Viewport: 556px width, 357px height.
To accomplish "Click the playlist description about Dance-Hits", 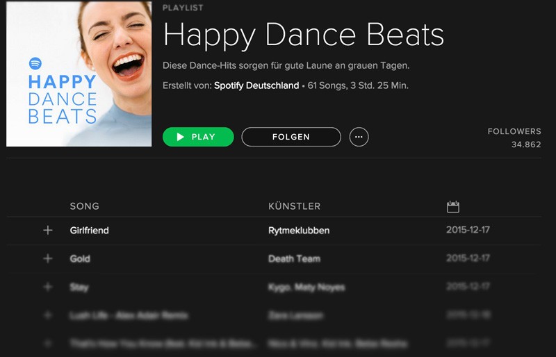I will pyautogui.click(x=286, y=65).
